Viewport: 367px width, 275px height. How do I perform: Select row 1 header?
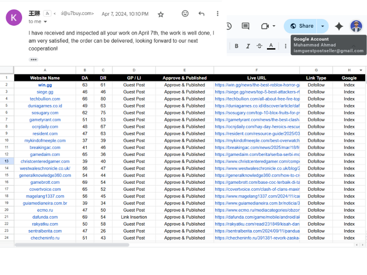click(x=6, y=77)
